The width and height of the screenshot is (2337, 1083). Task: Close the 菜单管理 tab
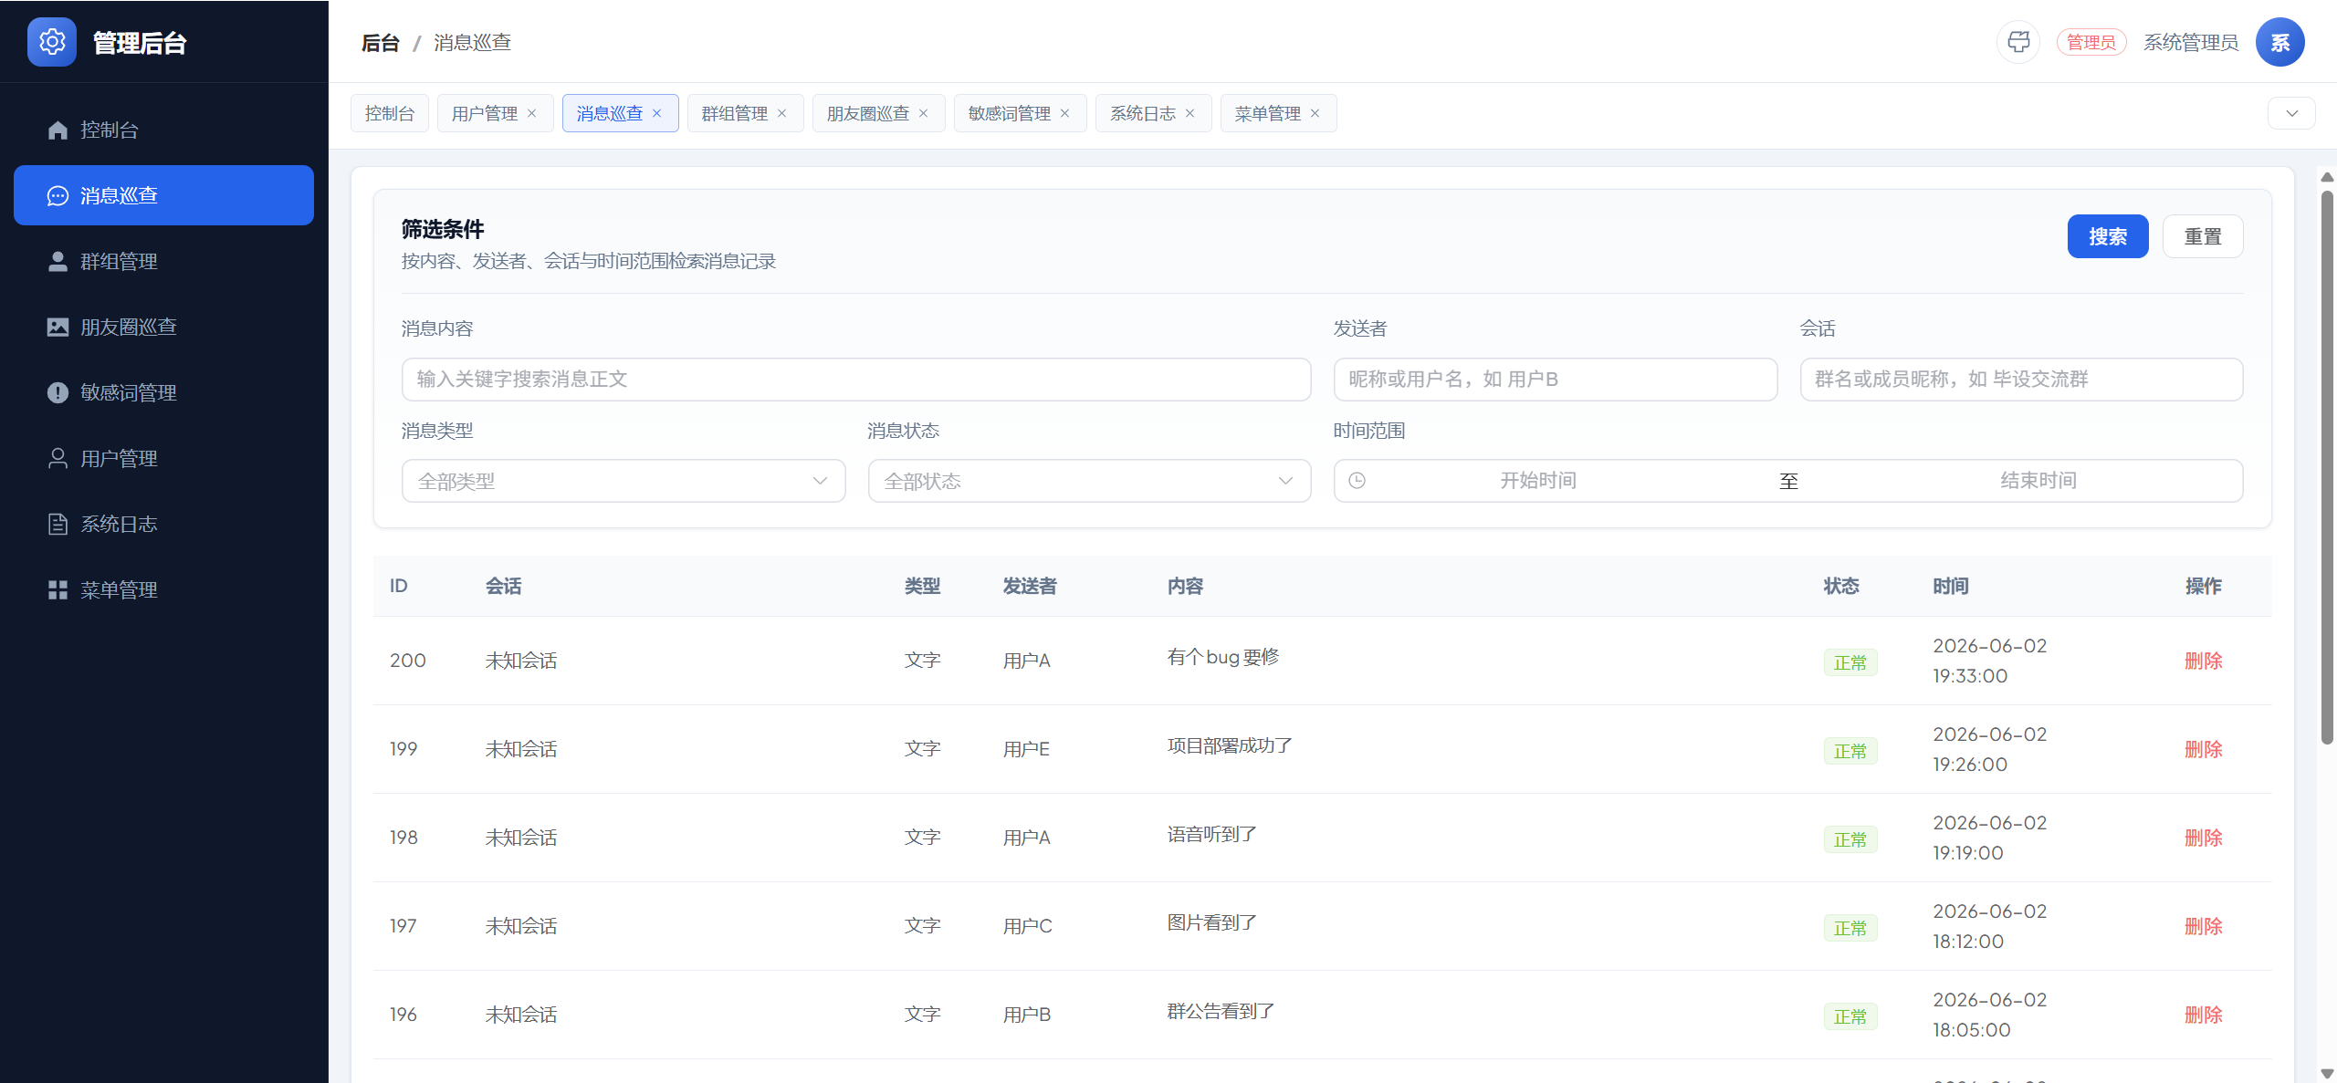pos(1315,113)
